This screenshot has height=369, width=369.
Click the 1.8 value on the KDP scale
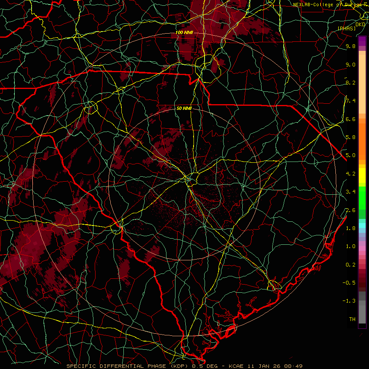(x=351, y=228)
